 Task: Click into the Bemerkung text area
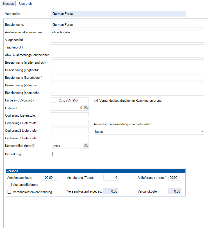[x=127, y=159]
